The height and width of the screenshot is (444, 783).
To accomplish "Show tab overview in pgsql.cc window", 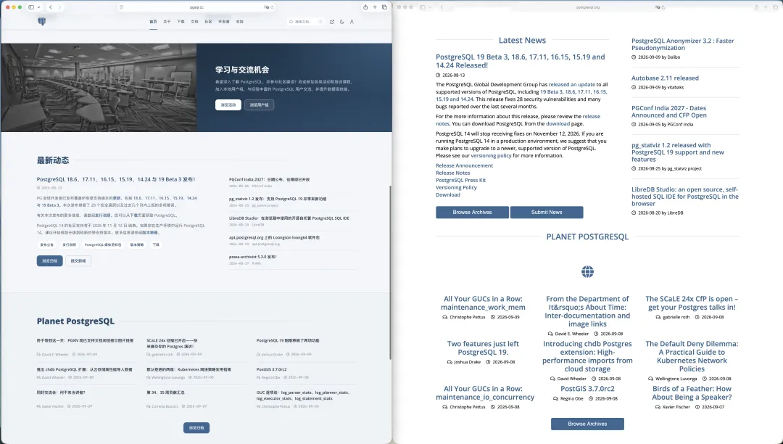I will click(x=384, y=7).
